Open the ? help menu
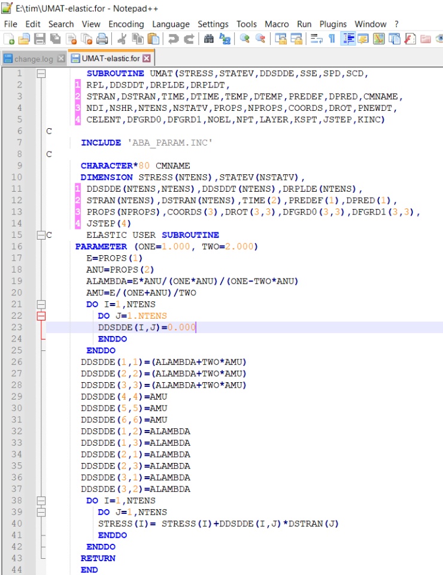Image resolution: width=443 pixels, height=575 pixels. tap(396, 24)
